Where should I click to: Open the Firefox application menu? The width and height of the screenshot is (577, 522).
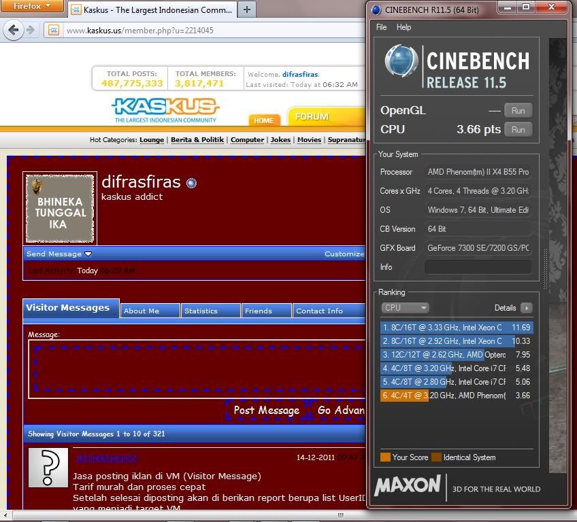tap(32, 6)
